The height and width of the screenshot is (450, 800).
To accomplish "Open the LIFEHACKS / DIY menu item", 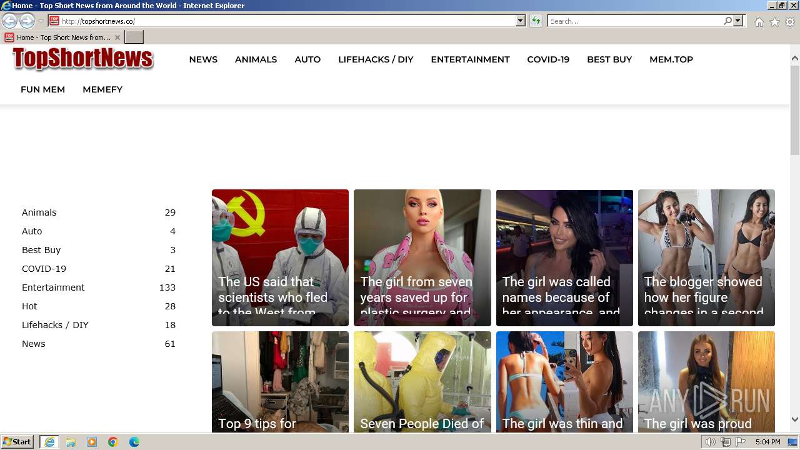I will pos(376,59).
